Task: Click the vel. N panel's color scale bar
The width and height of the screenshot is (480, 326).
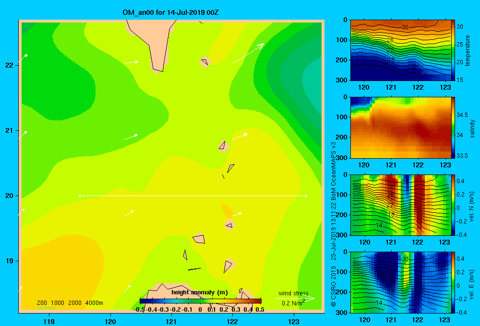Action: [453, 205]
